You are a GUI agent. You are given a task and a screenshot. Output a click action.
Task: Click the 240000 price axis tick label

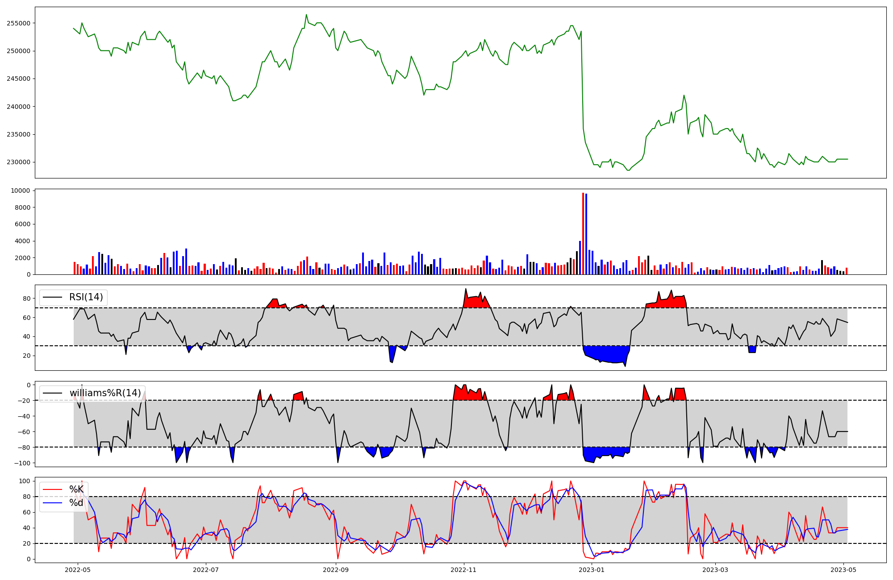pyautogui.click(x=18, y=107)
